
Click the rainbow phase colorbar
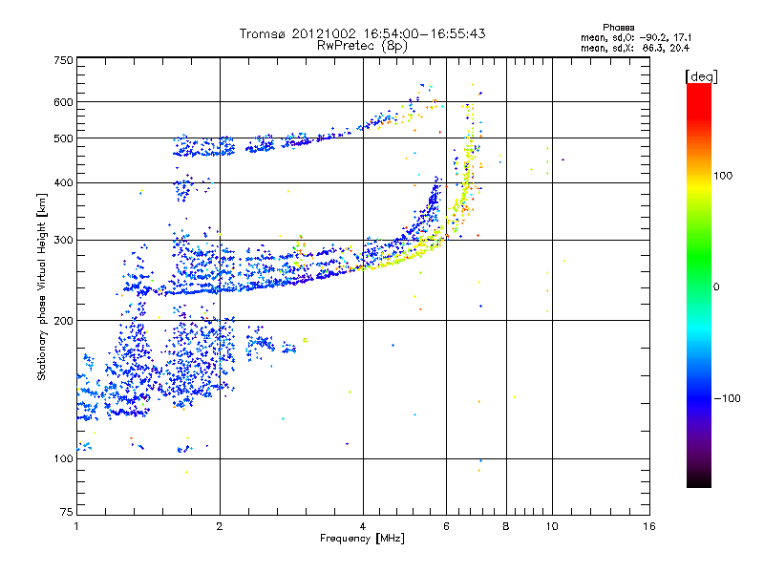[699, 285]
